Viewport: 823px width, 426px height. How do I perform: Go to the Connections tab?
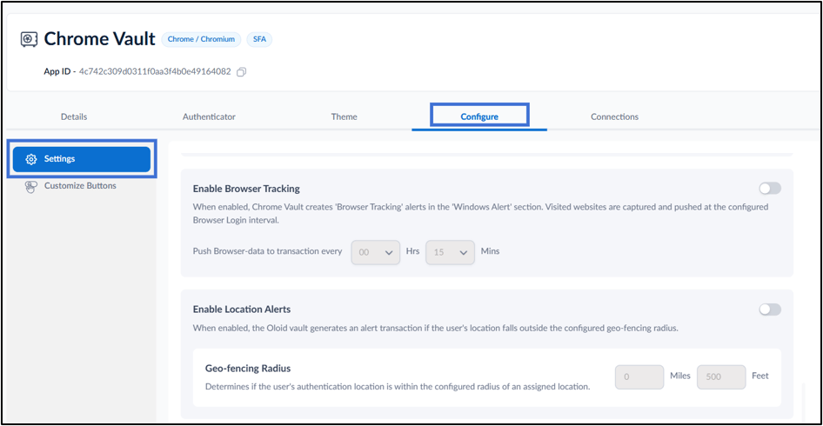[x=614, y=116]
